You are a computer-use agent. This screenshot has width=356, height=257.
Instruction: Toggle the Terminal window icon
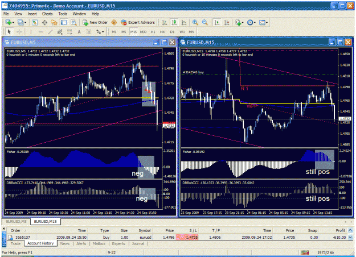64,22
